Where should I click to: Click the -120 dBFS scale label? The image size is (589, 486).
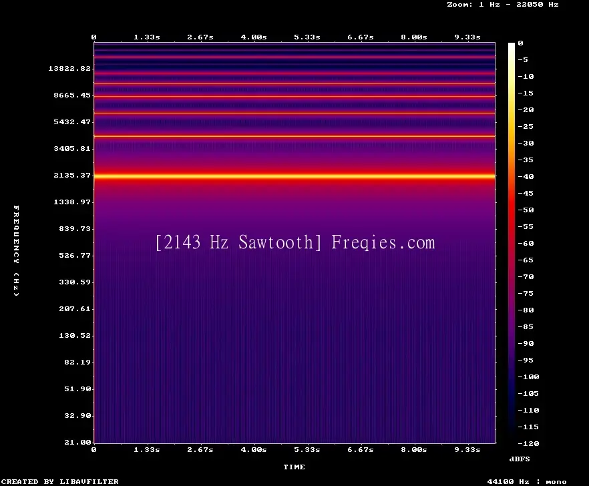pyautogui.click(x=528, y=443)
